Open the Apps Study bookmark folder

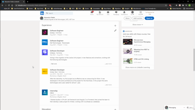(x=39, y=9)
